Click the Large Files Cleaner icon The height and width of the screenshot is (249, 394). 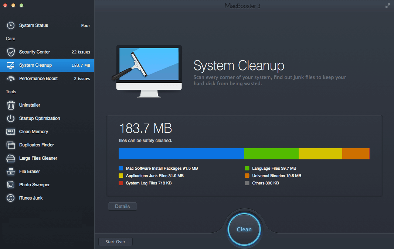[x=11, y=158]
